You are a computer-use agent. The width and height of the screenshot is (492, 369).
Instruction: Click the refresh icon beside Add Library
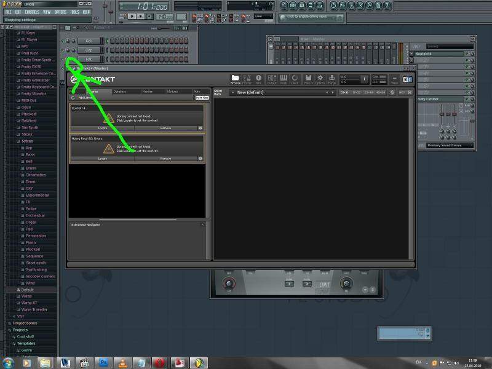[x=73, y=98]
